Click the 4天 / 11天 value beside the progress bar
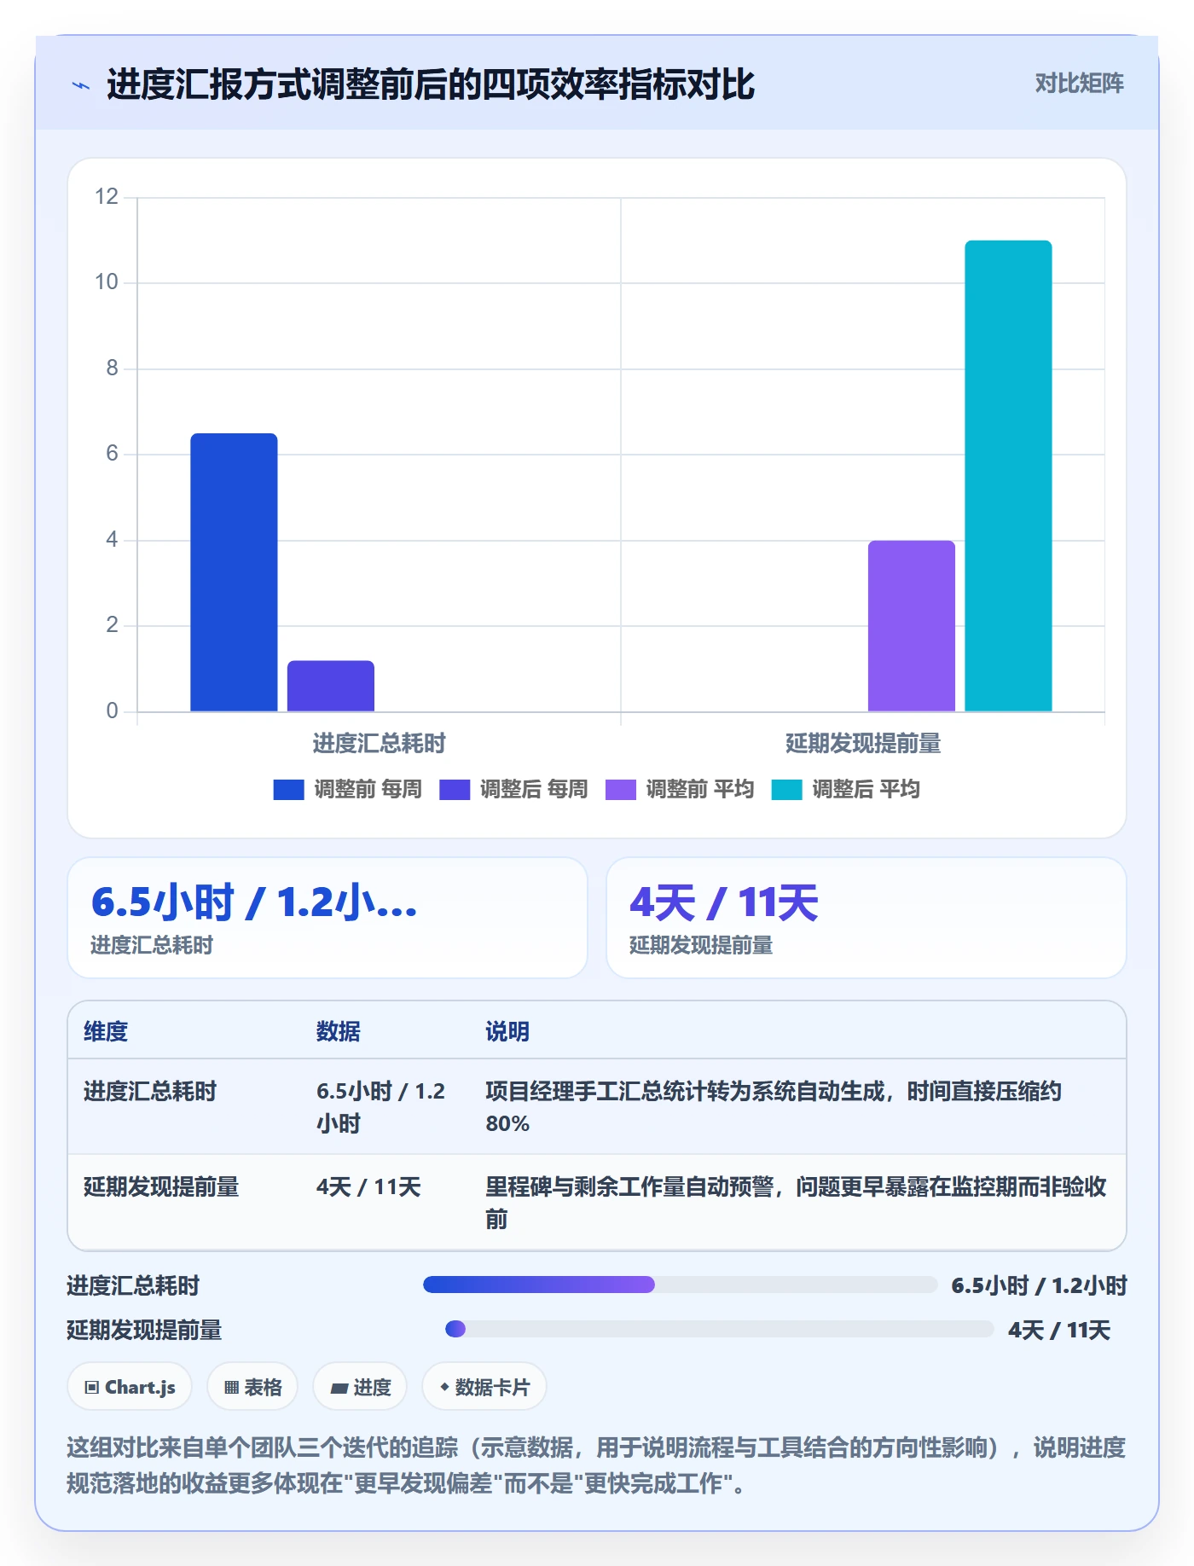This screenshot has width=1194, height=1566. (x=1059, y=1330)
